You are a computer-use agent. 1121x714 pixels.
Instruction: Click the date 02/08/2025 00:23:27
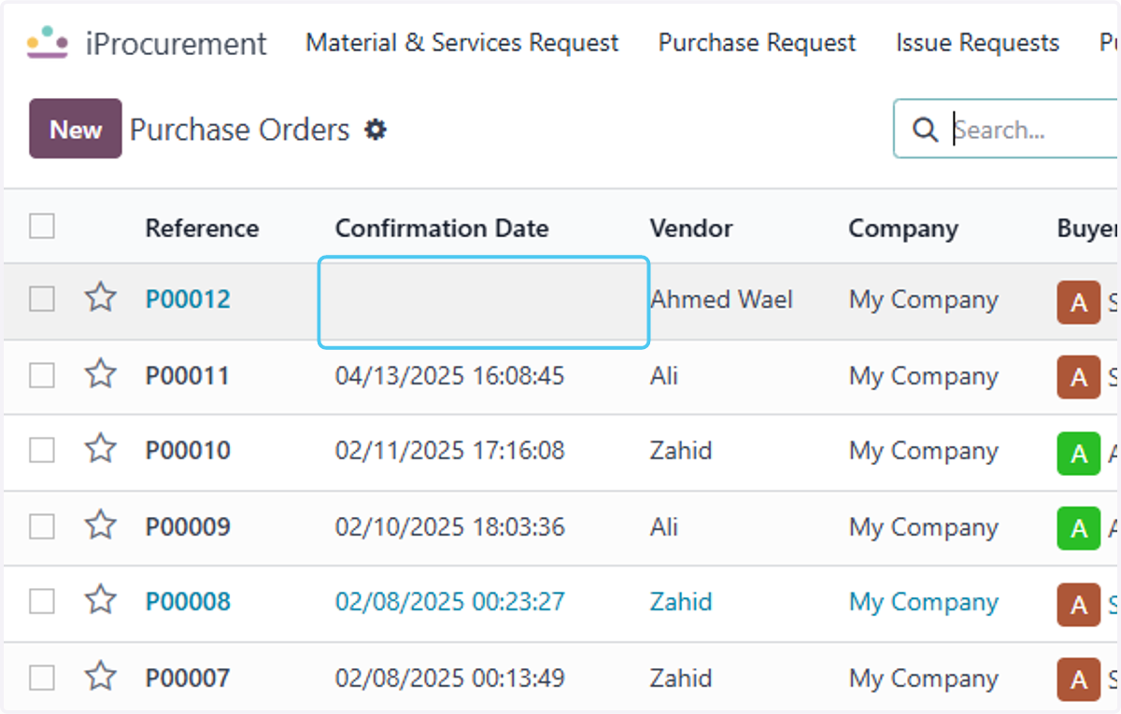[450, 602]
